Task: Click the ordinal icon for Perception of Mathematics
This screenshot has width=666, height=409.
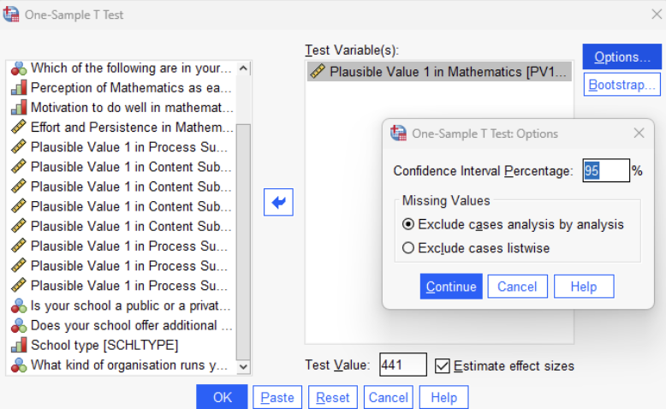Action: coord(18,87)
